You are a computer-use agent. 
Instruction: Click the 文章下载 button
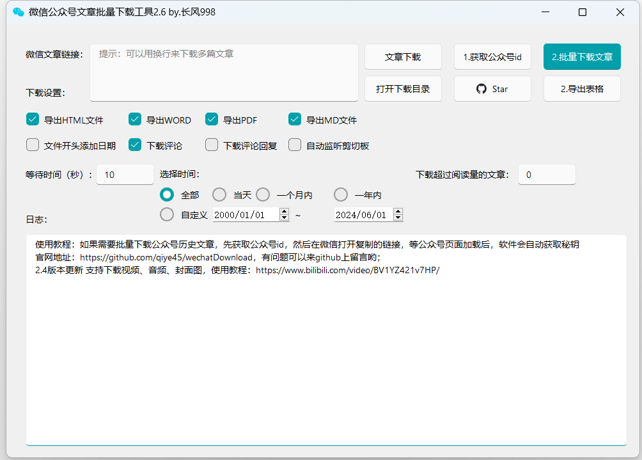(403, 57)
